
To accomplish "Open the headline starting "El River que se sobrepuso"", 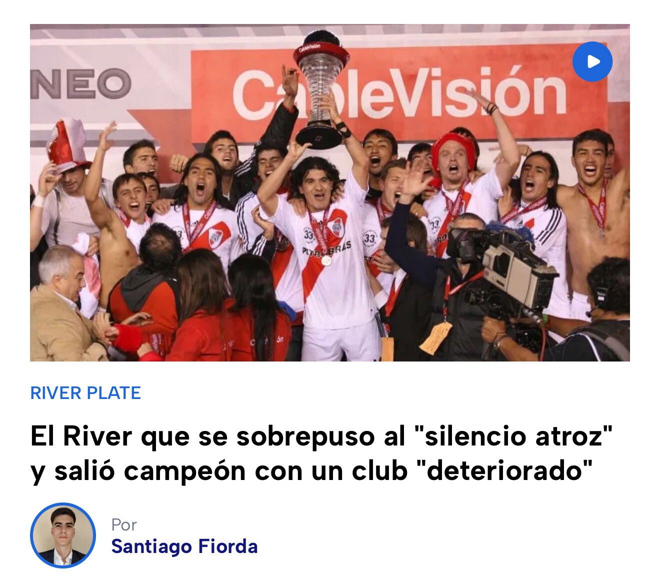I will coord(321,453).
